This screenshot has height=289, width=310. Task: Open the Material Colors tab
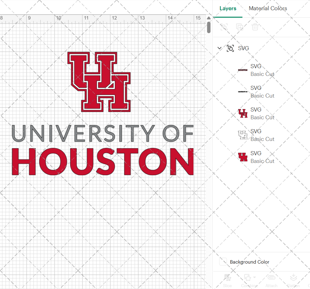point(268,8)
